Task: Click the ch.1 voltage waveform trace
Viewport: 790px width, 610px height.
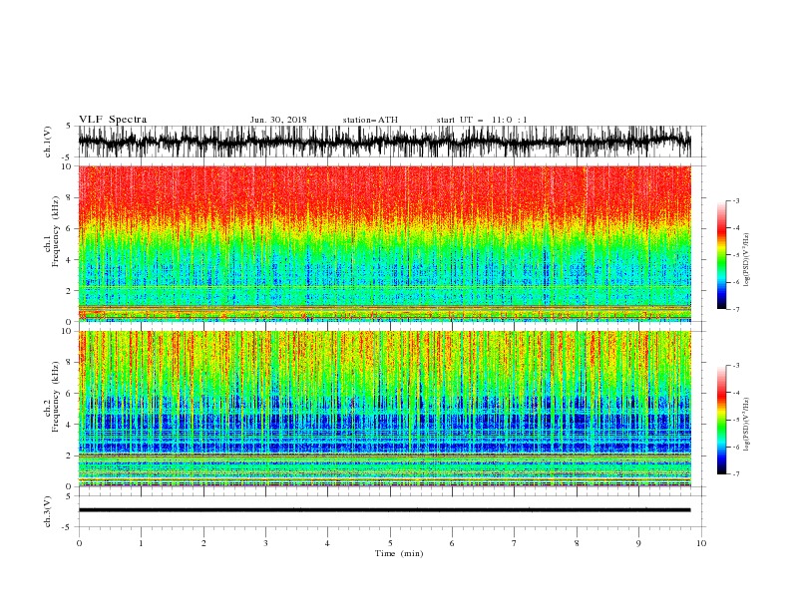Action: [384, 142]
